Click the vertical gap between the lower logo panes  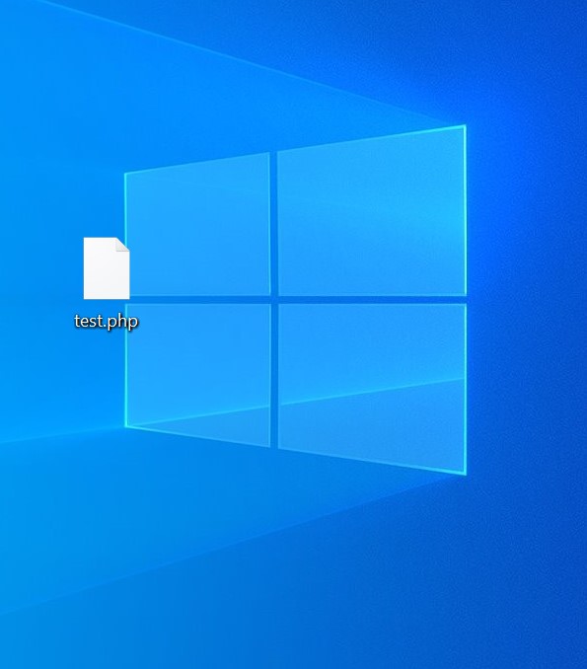tap(274, 376)
